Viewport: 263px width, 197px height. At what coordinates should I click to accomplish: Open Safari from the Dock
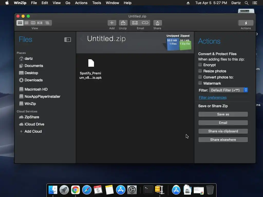[87, 190]
